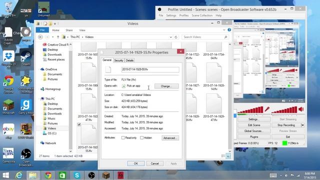Image resolution: width=320 pixels, height=180 pixels.
Task: Click the Explorer help question icon
Action: click(x=229, y=30)
